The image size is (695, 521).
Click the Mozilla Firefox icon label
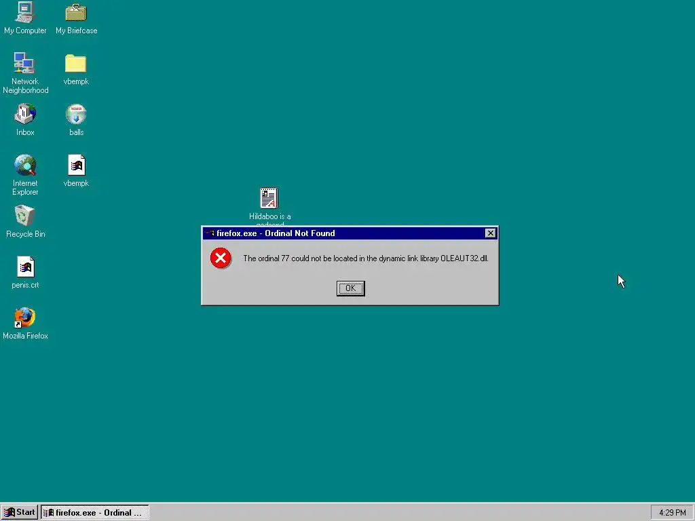coord(25,336)
